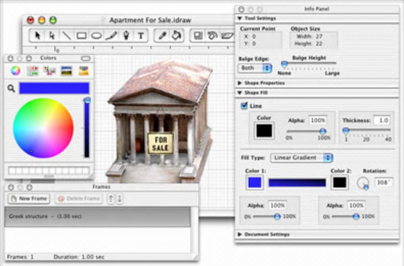Click the Apartment For Sale.idraw title

150,20
